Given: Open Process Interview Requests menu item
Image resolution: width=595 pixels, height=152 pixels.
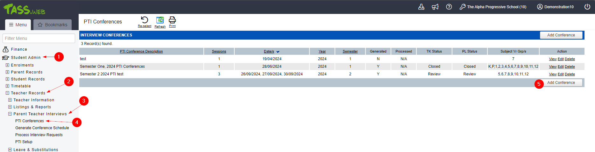Looking at the screenshot, I should tap(39, 135).
